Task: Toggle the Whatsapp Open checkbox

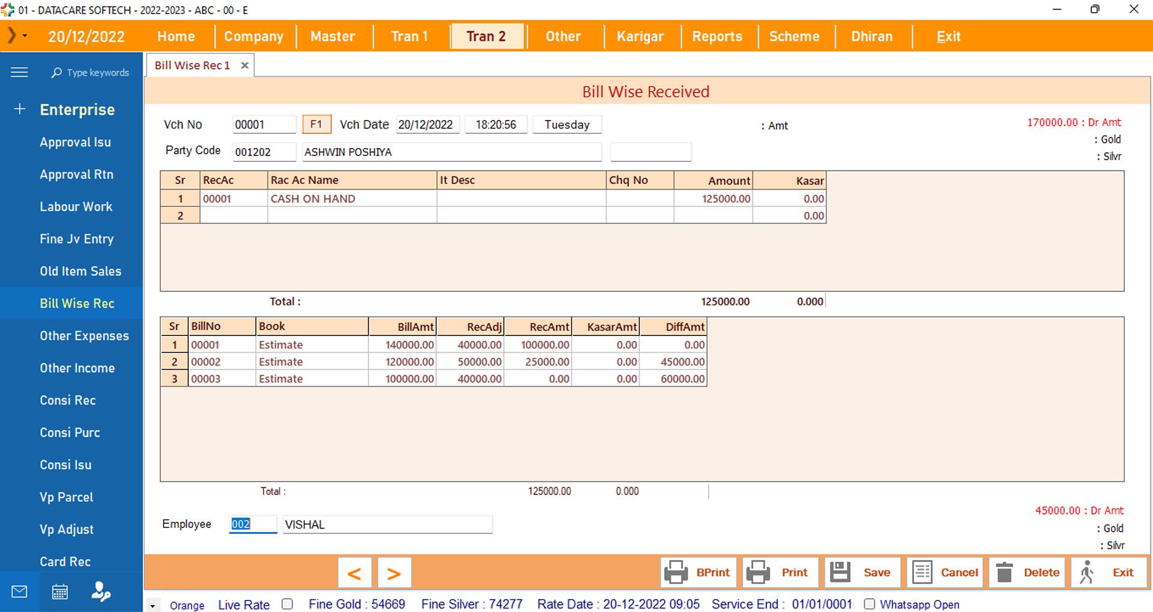Action: pos(870,604)
